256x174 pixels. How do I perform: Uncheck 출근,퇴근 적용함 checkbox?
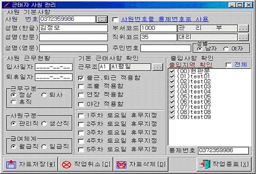(81, 78)
